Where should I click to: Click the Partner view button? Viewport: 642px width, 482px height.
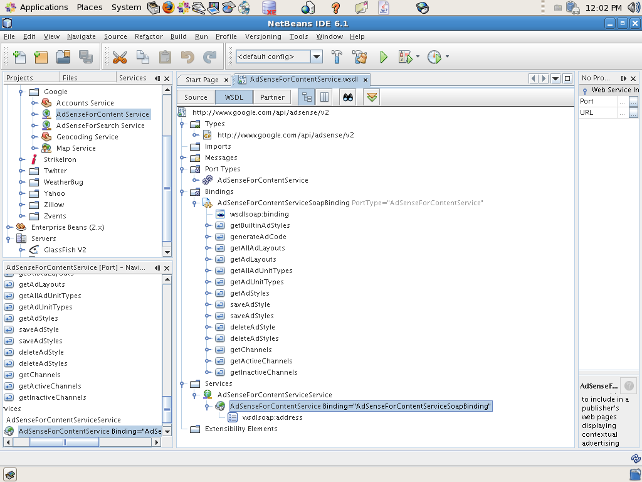pyautogui.click(x=272, y=97)
